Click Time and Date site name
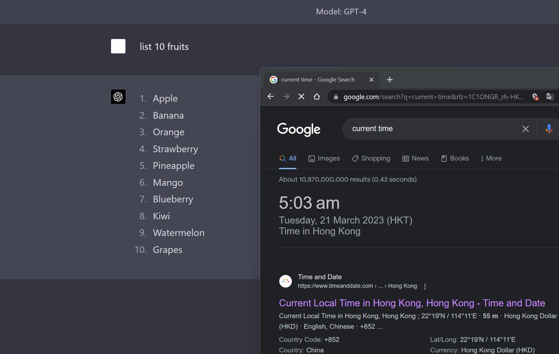The image size is (559, 354). (x=320, y=277)
